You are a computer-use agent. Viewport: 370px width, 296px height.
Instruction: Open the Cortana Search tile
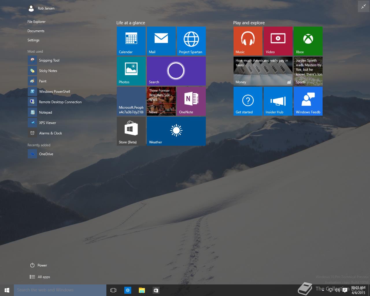tap(176, 71)
